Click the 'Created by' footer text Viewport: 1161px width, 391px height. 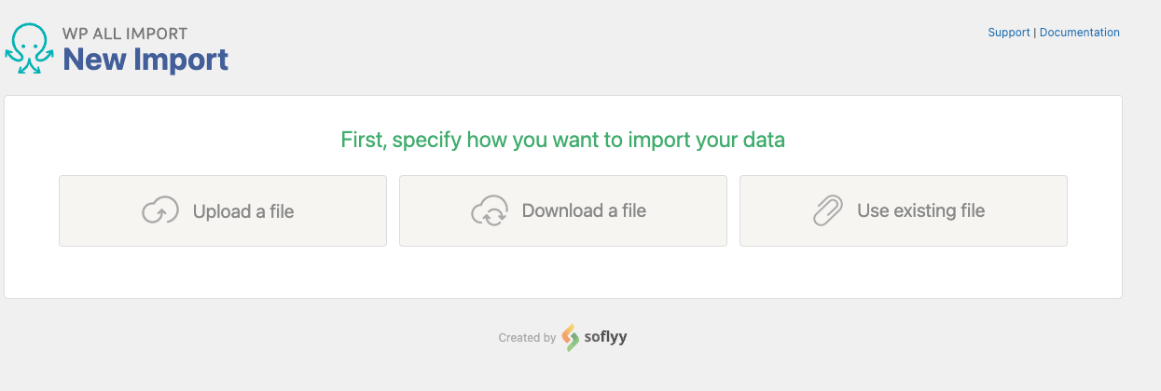[x=527, y=338]
